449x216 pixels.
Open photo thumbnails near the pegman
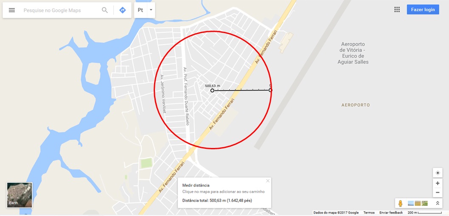418,203
